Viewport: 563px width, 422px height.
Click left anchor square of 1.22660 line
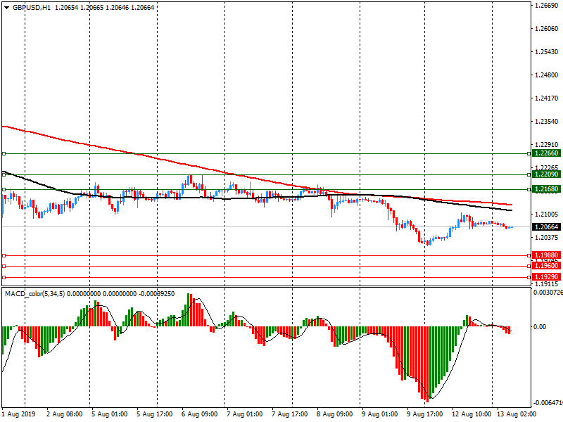coord(4,153)
